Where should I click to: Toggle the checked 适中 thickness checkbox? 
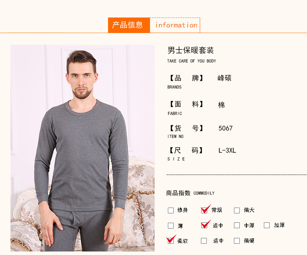tap(204, 225)
